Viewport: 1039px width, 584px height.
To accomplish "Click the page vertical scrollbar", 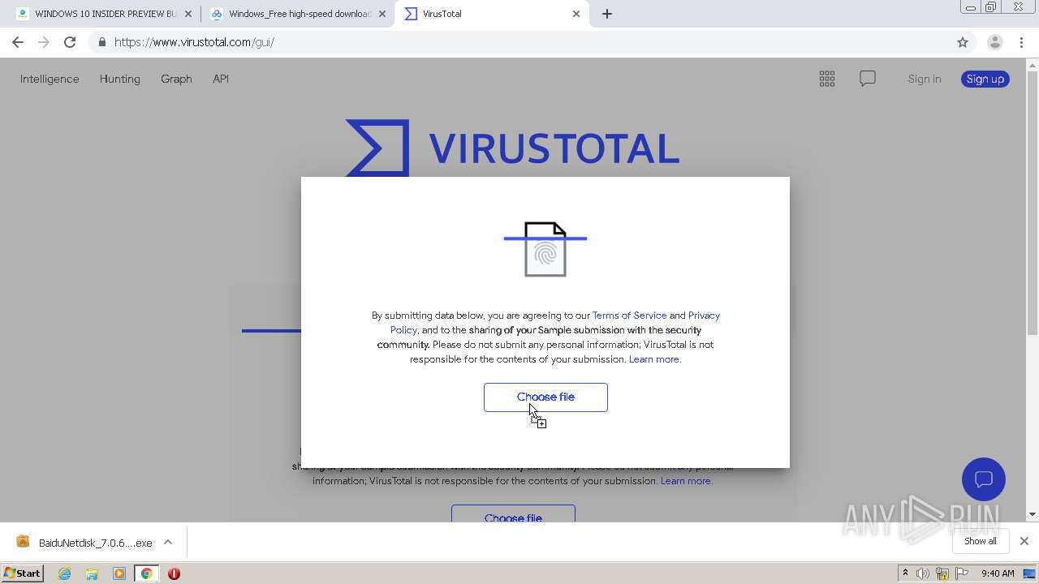I will pos(1033,202).
